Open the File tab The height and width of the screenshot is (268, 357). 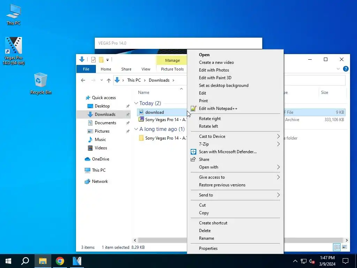[x=86, y=69]
